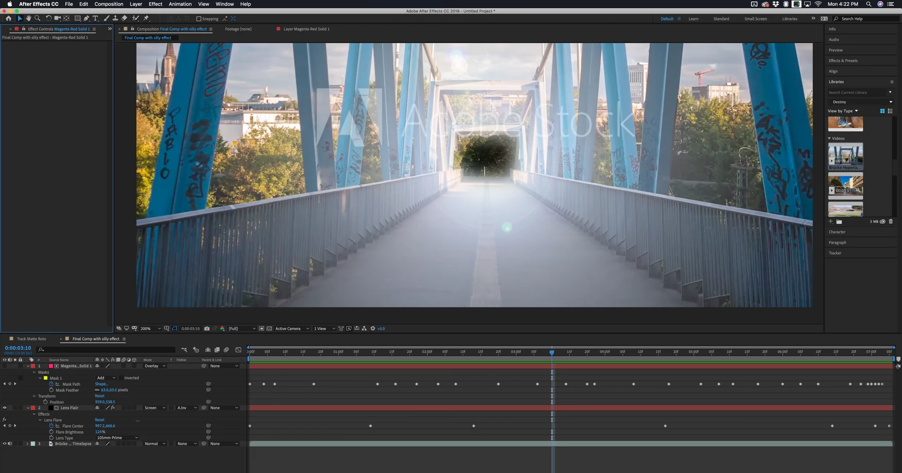Switch to the Track Matte Roto timeline tab

tap(31, 339)
